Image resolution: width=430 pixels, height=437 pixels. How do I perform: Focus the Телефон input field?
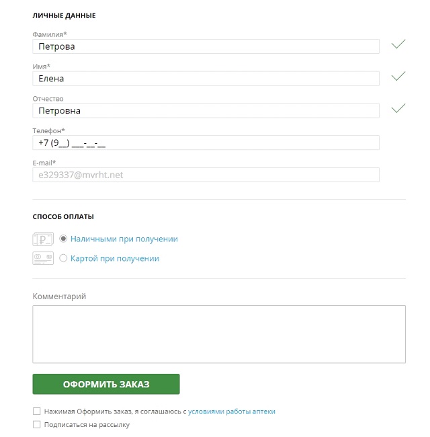(206, 143)
